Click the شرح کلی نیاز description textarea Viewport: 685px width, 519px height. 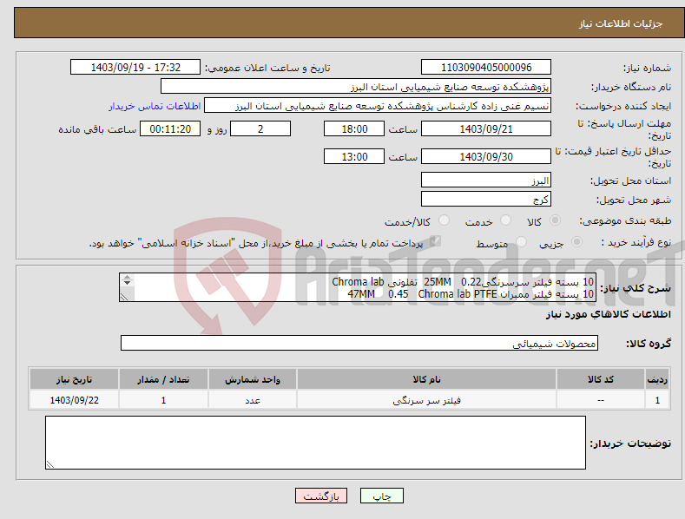coord(358,287)
